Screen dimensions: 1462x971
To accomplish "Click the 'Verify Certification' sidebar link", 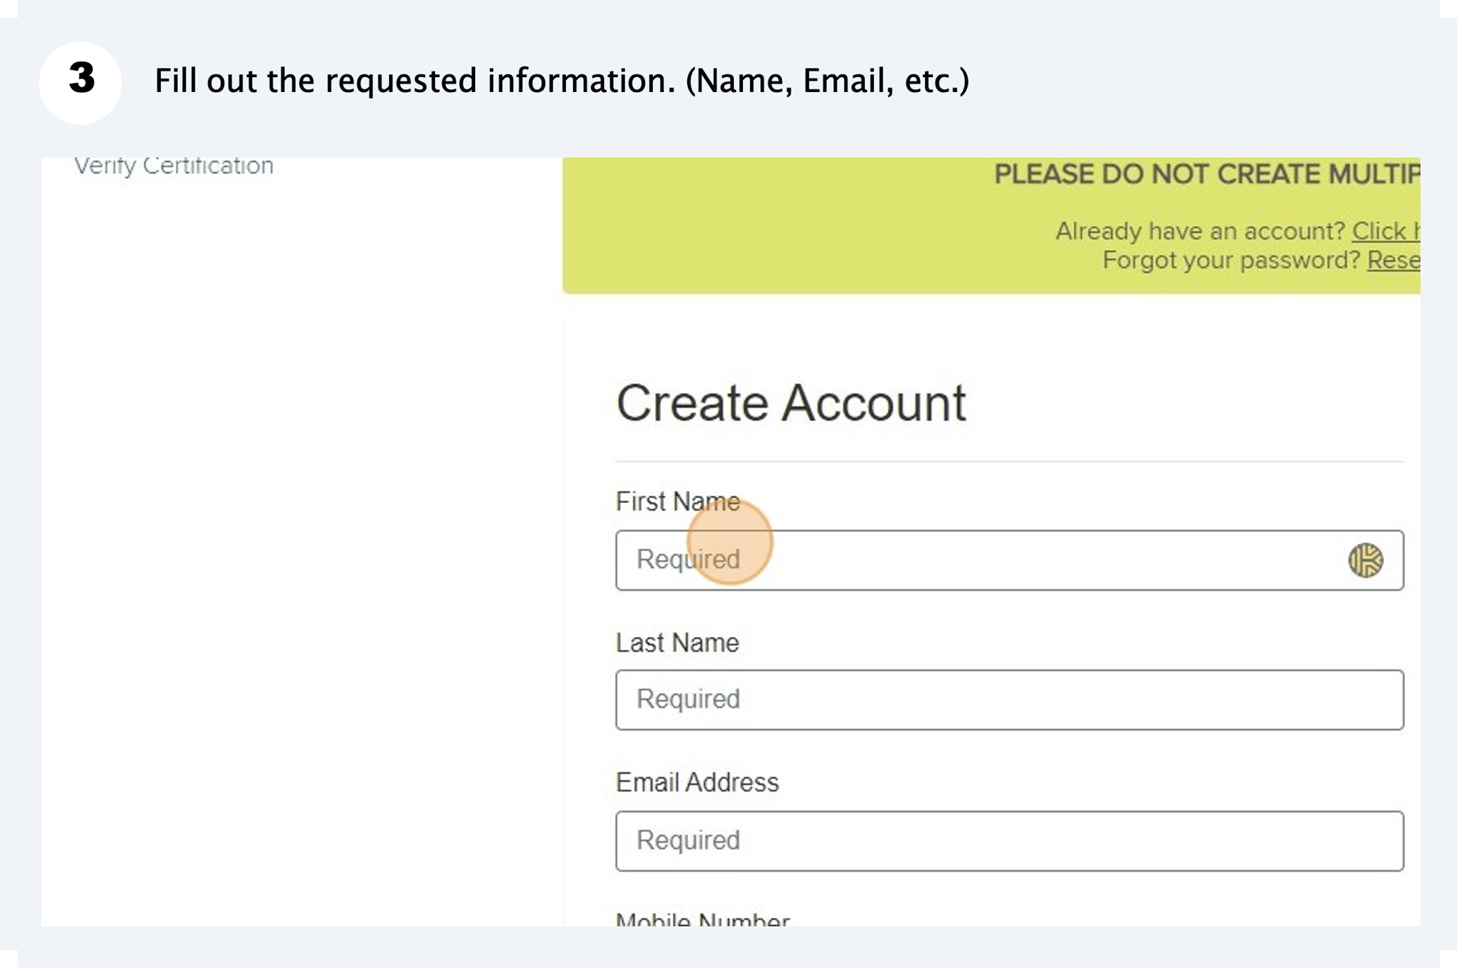I will (x=174, y=164).
